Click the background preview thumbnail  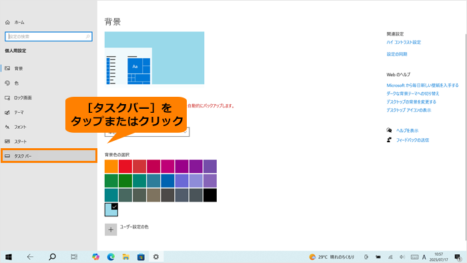154,58
